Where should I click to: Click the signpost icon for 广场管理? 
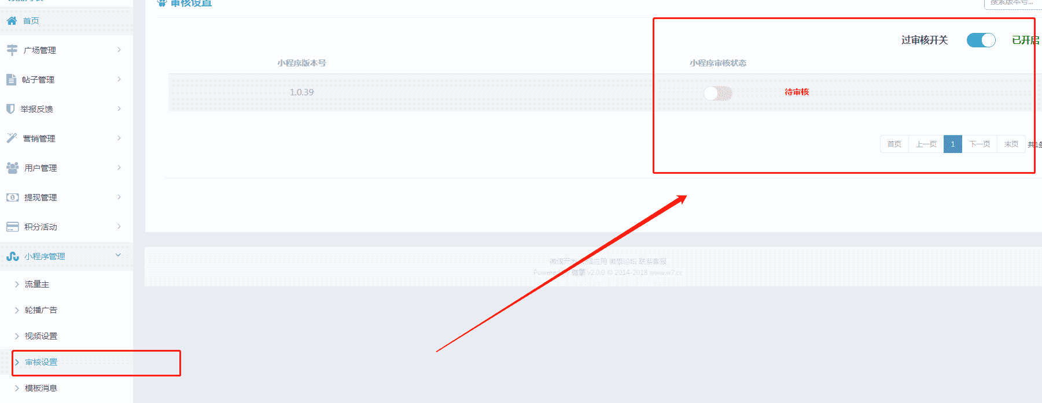[12, 50]
